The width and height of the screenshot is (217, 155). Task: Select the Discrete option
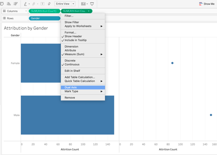(83, 61)
